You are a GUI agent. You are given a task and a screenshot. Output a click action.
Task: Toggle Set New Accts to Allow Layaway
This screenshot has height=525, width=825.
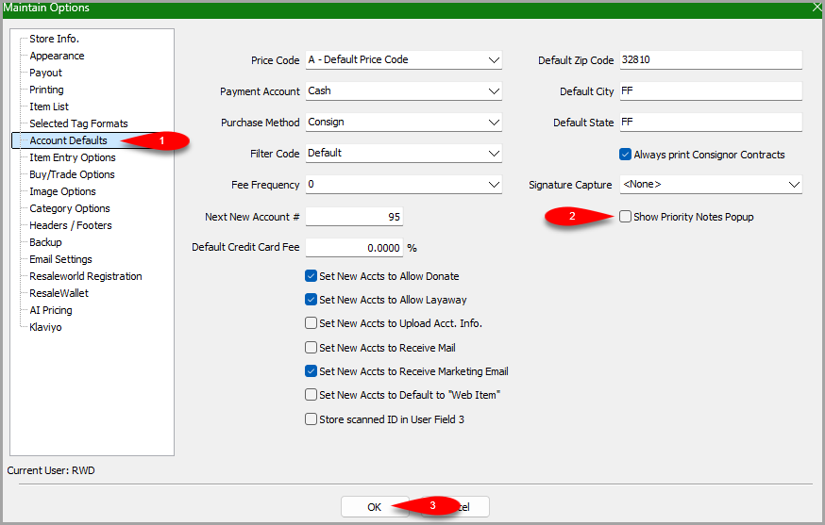coord(311,300)
